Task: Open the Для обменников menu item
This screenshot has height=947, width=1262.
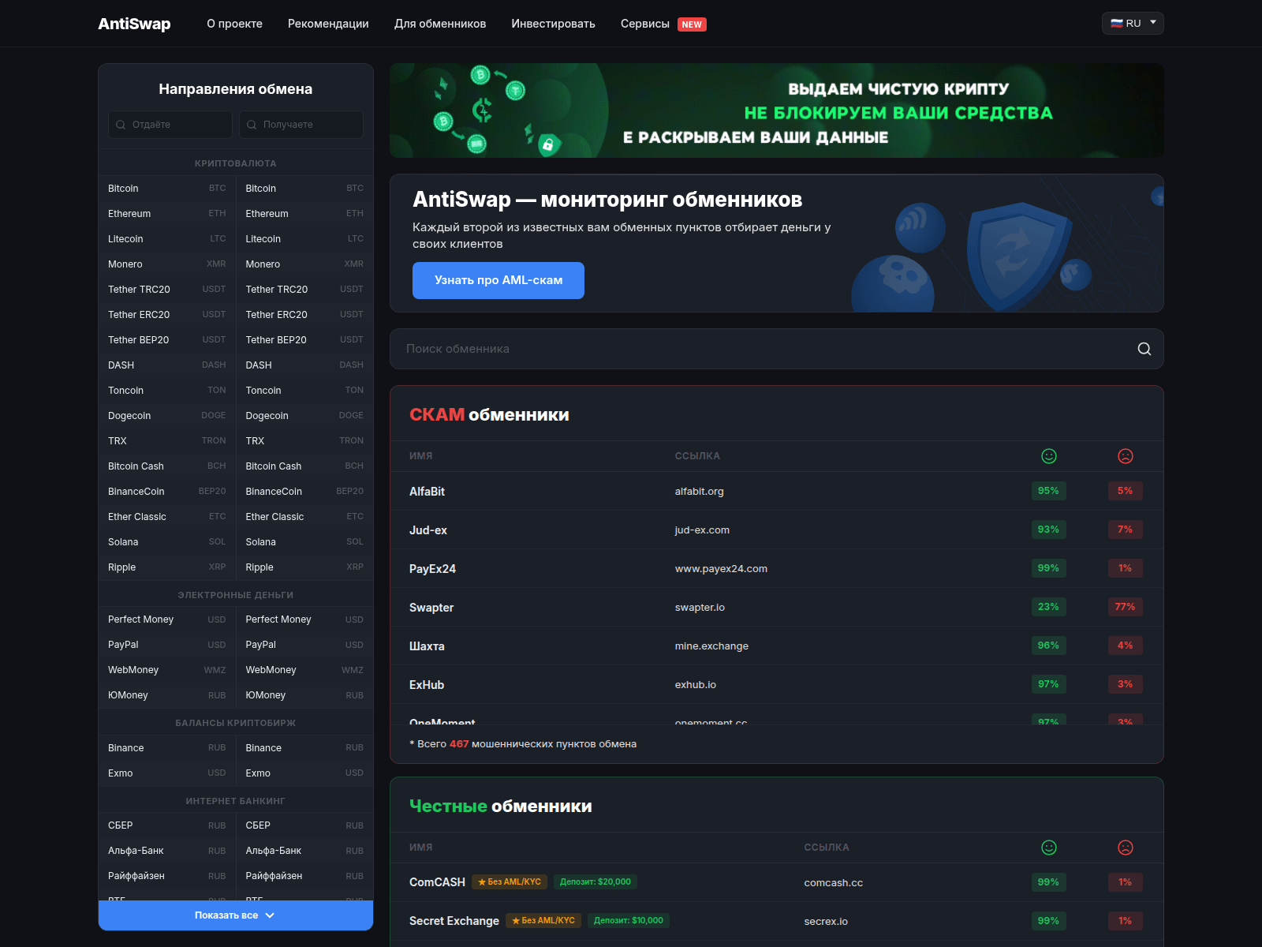Action: (440, 24)
